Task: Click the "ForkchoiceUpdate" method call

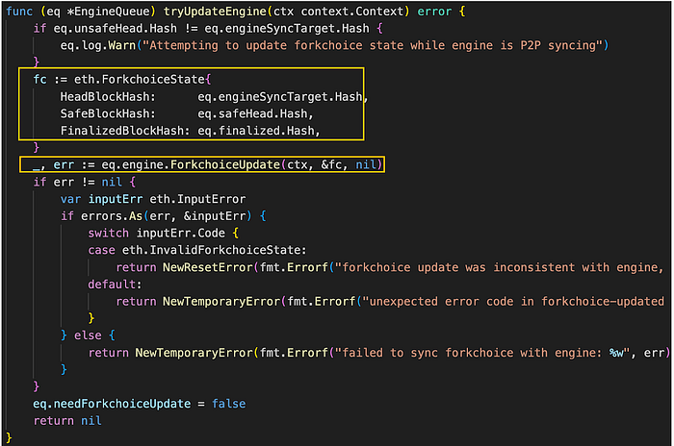Action: coord(225,164)
